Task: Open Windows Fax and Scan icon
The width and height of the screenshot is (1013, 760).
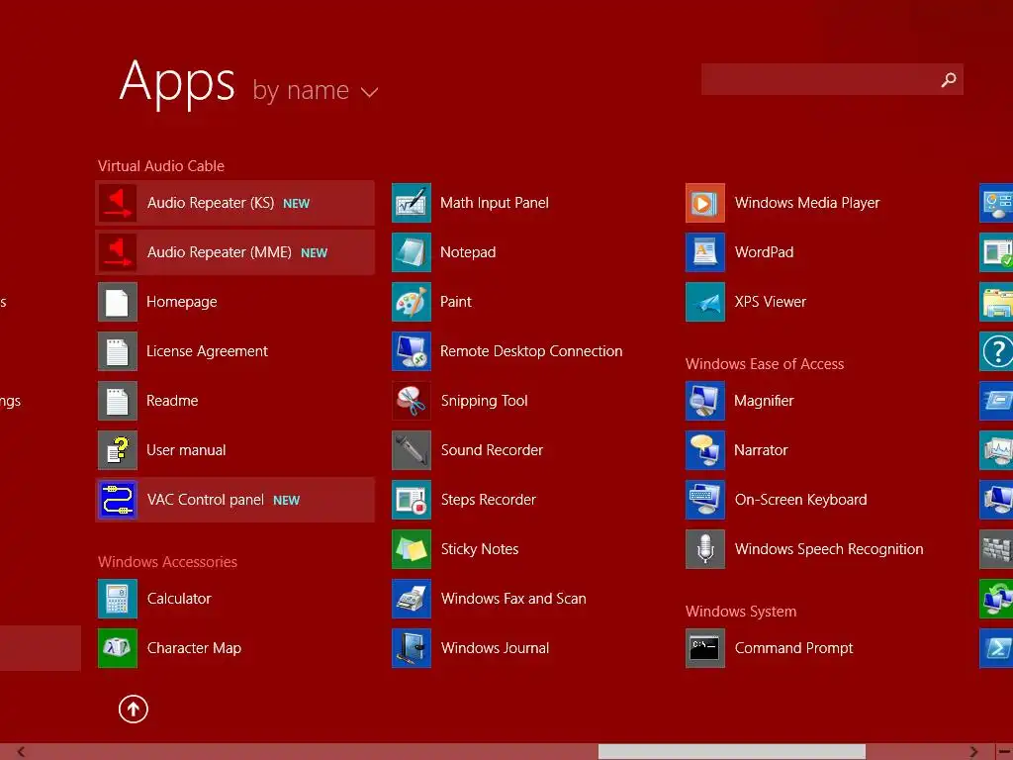Action: [x=412, y=599]
